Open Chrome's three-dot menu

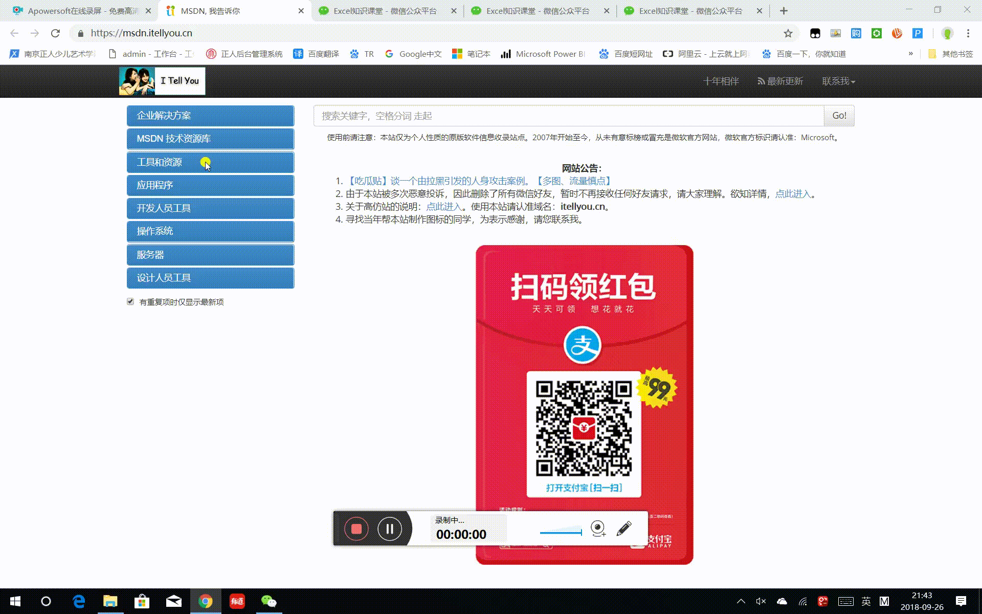[968, 33]
